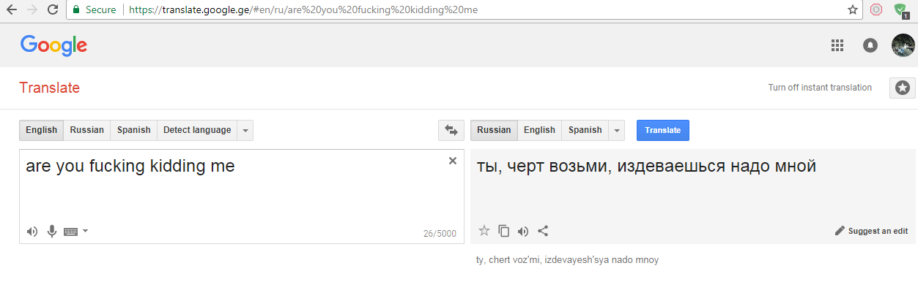
Task: Click Suggest an edit
Action: click(x=871, y=231)
